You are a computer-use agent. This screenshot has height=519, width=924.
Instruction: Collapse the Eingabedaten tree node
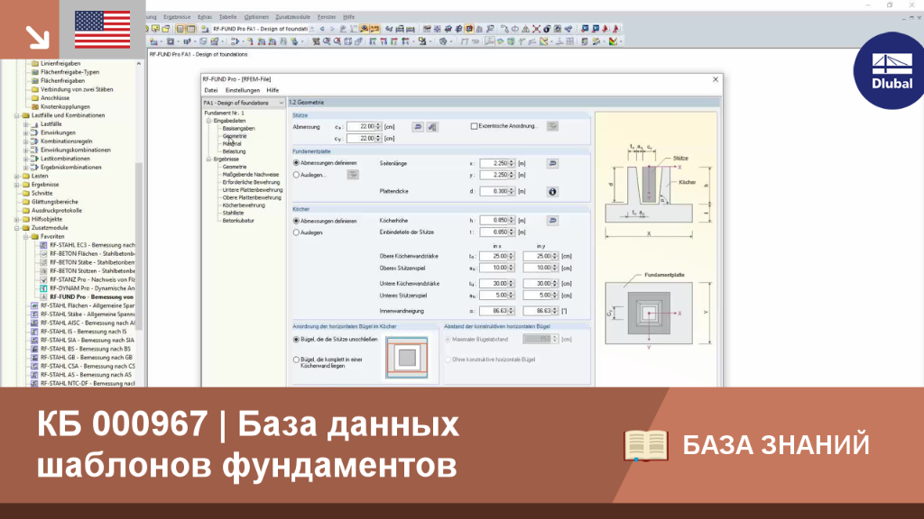click(208, 121)
